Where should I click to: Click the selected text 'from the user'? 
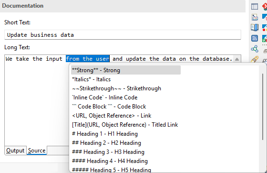click(x=88, y=59)
